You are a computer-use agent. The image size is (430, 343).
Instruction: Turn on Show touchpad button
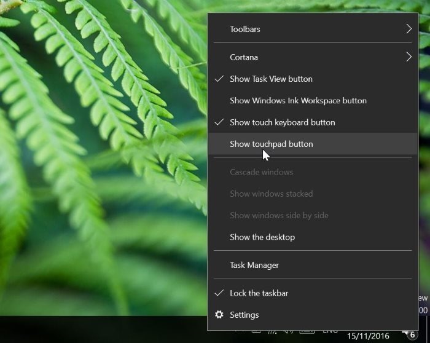click(271, 144)
